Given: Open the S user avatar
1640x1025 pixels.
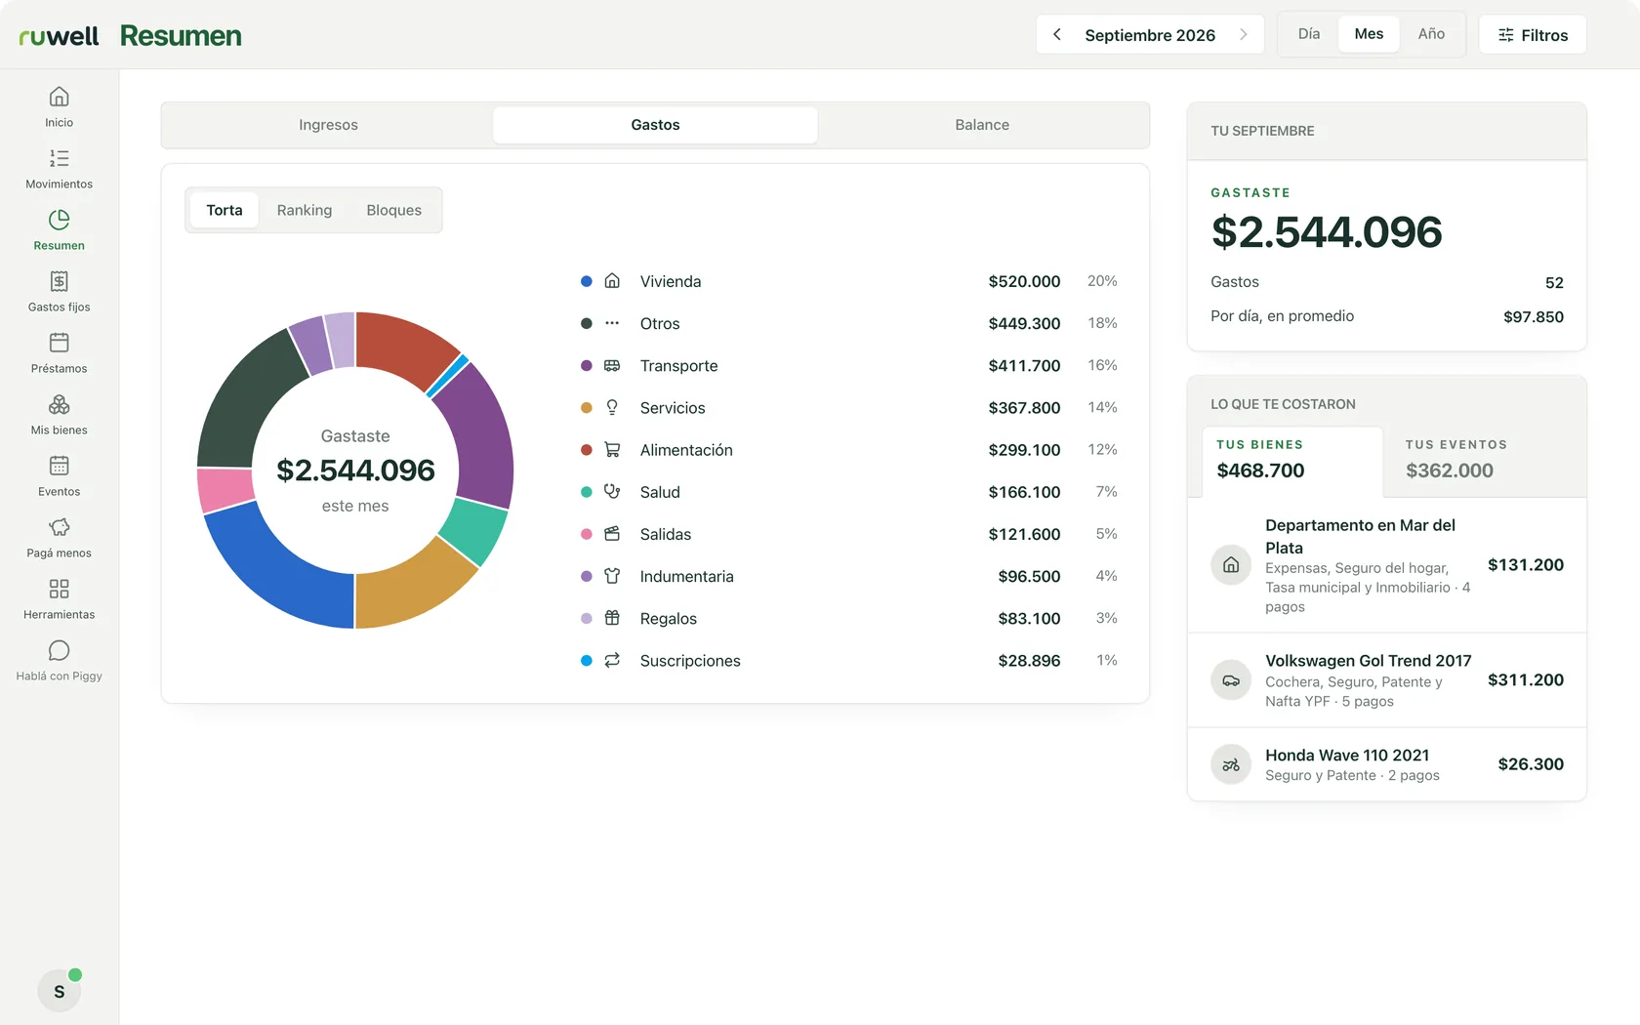Looking at the screenshot, I should 59,992.
